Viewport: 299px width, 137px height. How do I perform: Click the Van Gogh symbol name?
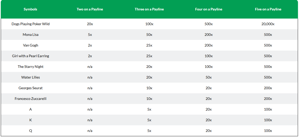[x=30, y=45]
